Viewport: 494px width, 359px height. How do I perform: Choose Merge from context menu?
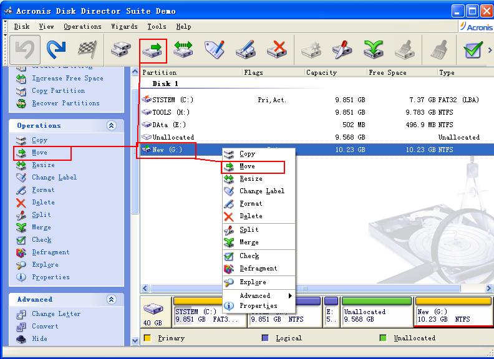[259, 242]
